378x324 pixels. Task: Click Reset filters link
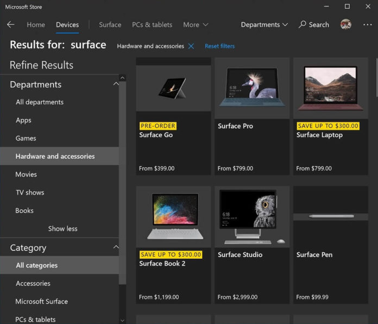[x=219, y=46]
